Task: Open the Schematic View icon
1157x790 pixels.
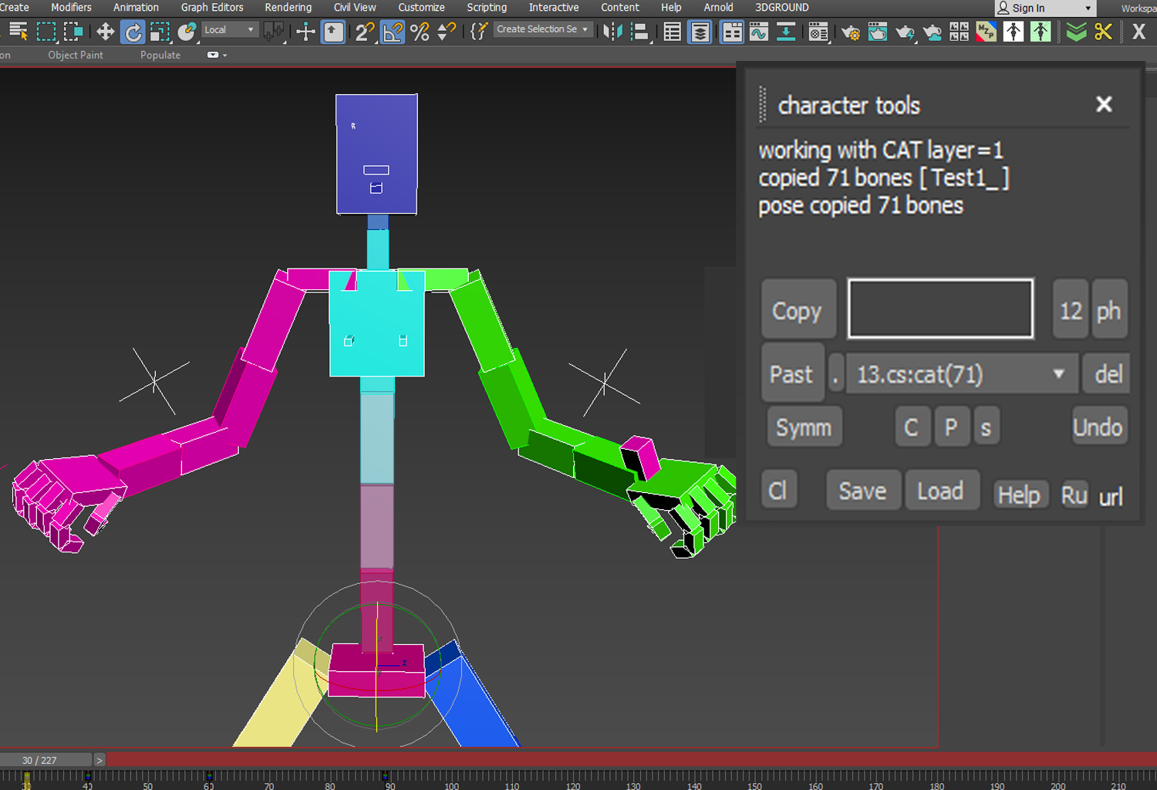Action: [786, 32]
